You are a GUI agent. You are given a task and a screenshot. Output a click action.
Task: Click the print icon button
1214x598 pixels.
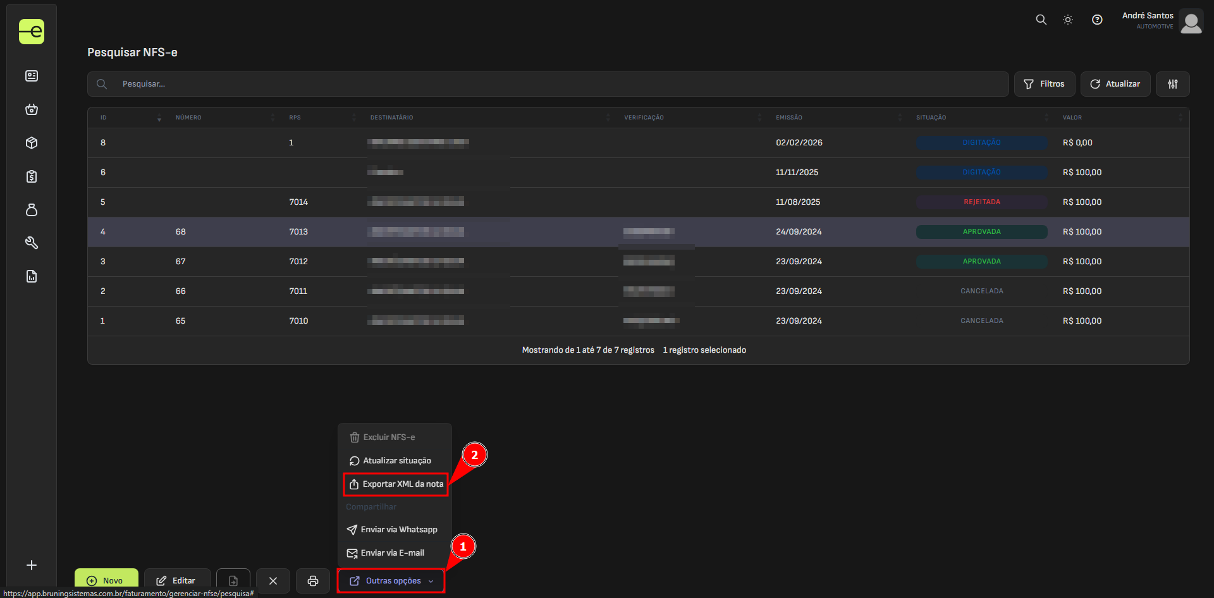[313, 580]
